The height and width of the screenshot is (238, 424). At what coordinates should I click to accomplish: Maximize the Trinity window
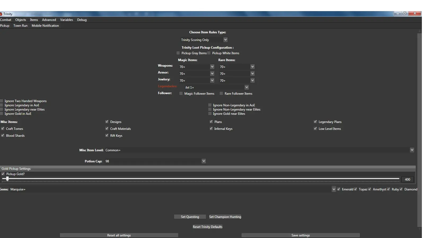pyautogui.click(x=405, y=13)
